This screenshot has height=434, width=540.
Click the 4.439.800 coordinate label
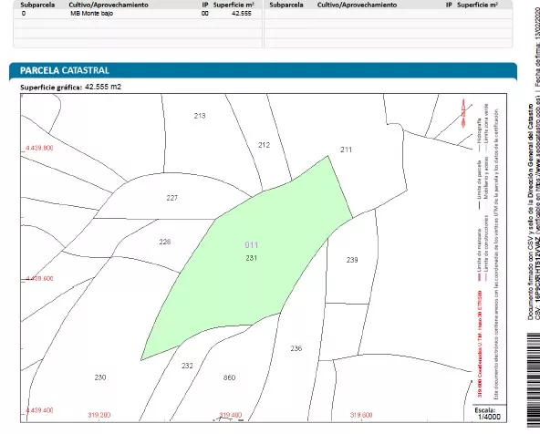pyautogui.click(x=39, y=148)
